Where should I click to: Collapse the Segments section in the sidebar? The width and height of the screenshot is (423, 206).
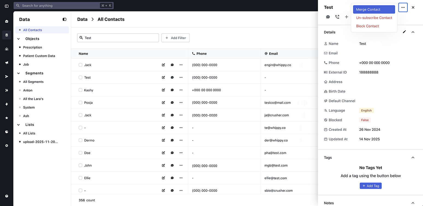(x=18, y=73)
